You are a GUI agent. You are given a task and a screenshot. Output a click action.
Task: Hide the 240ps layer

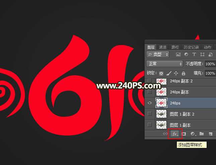pyautogui.click(x=149, y=103)
